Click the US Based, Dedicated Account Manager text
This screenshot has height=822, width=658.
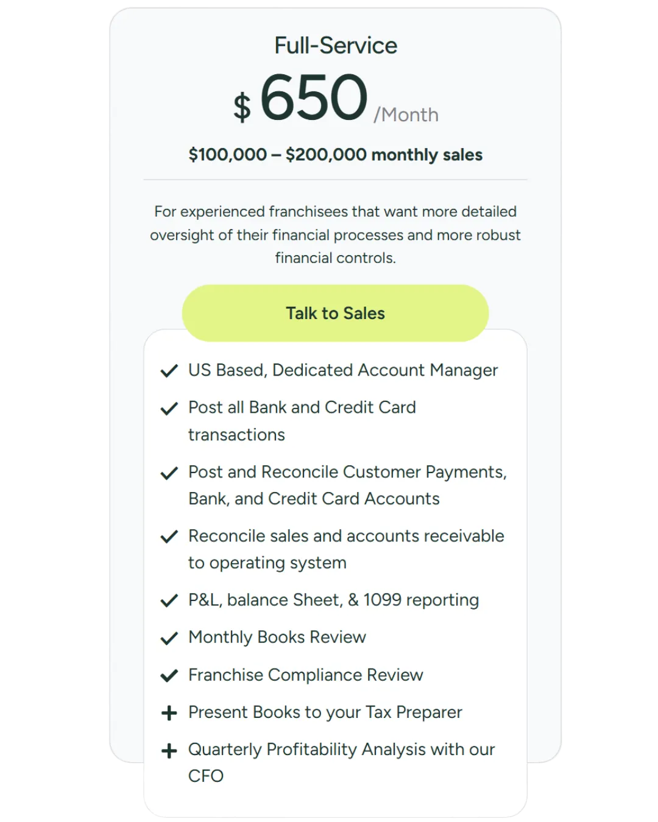click(x=343, y=370)
